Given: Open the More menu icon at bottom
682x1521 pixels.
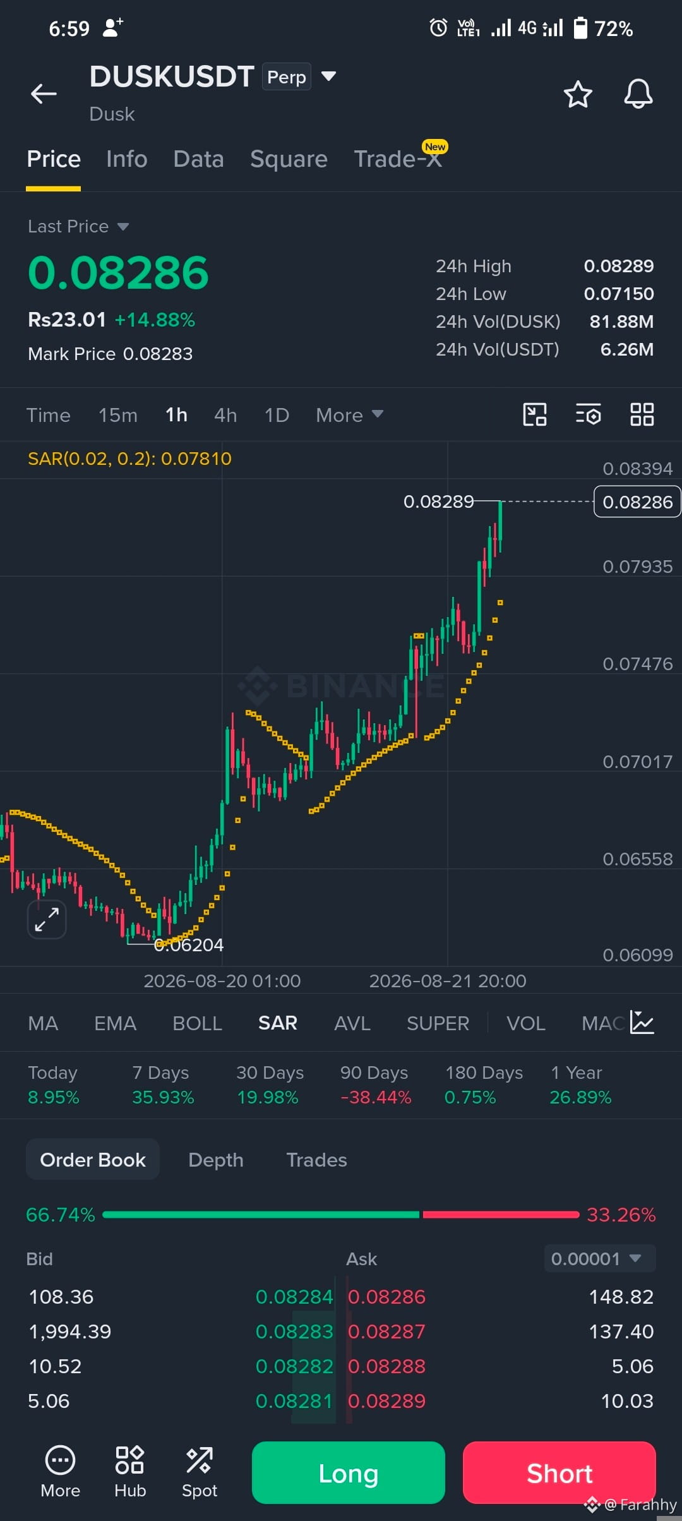Looking at the screenshot, I should point(61,1472).
